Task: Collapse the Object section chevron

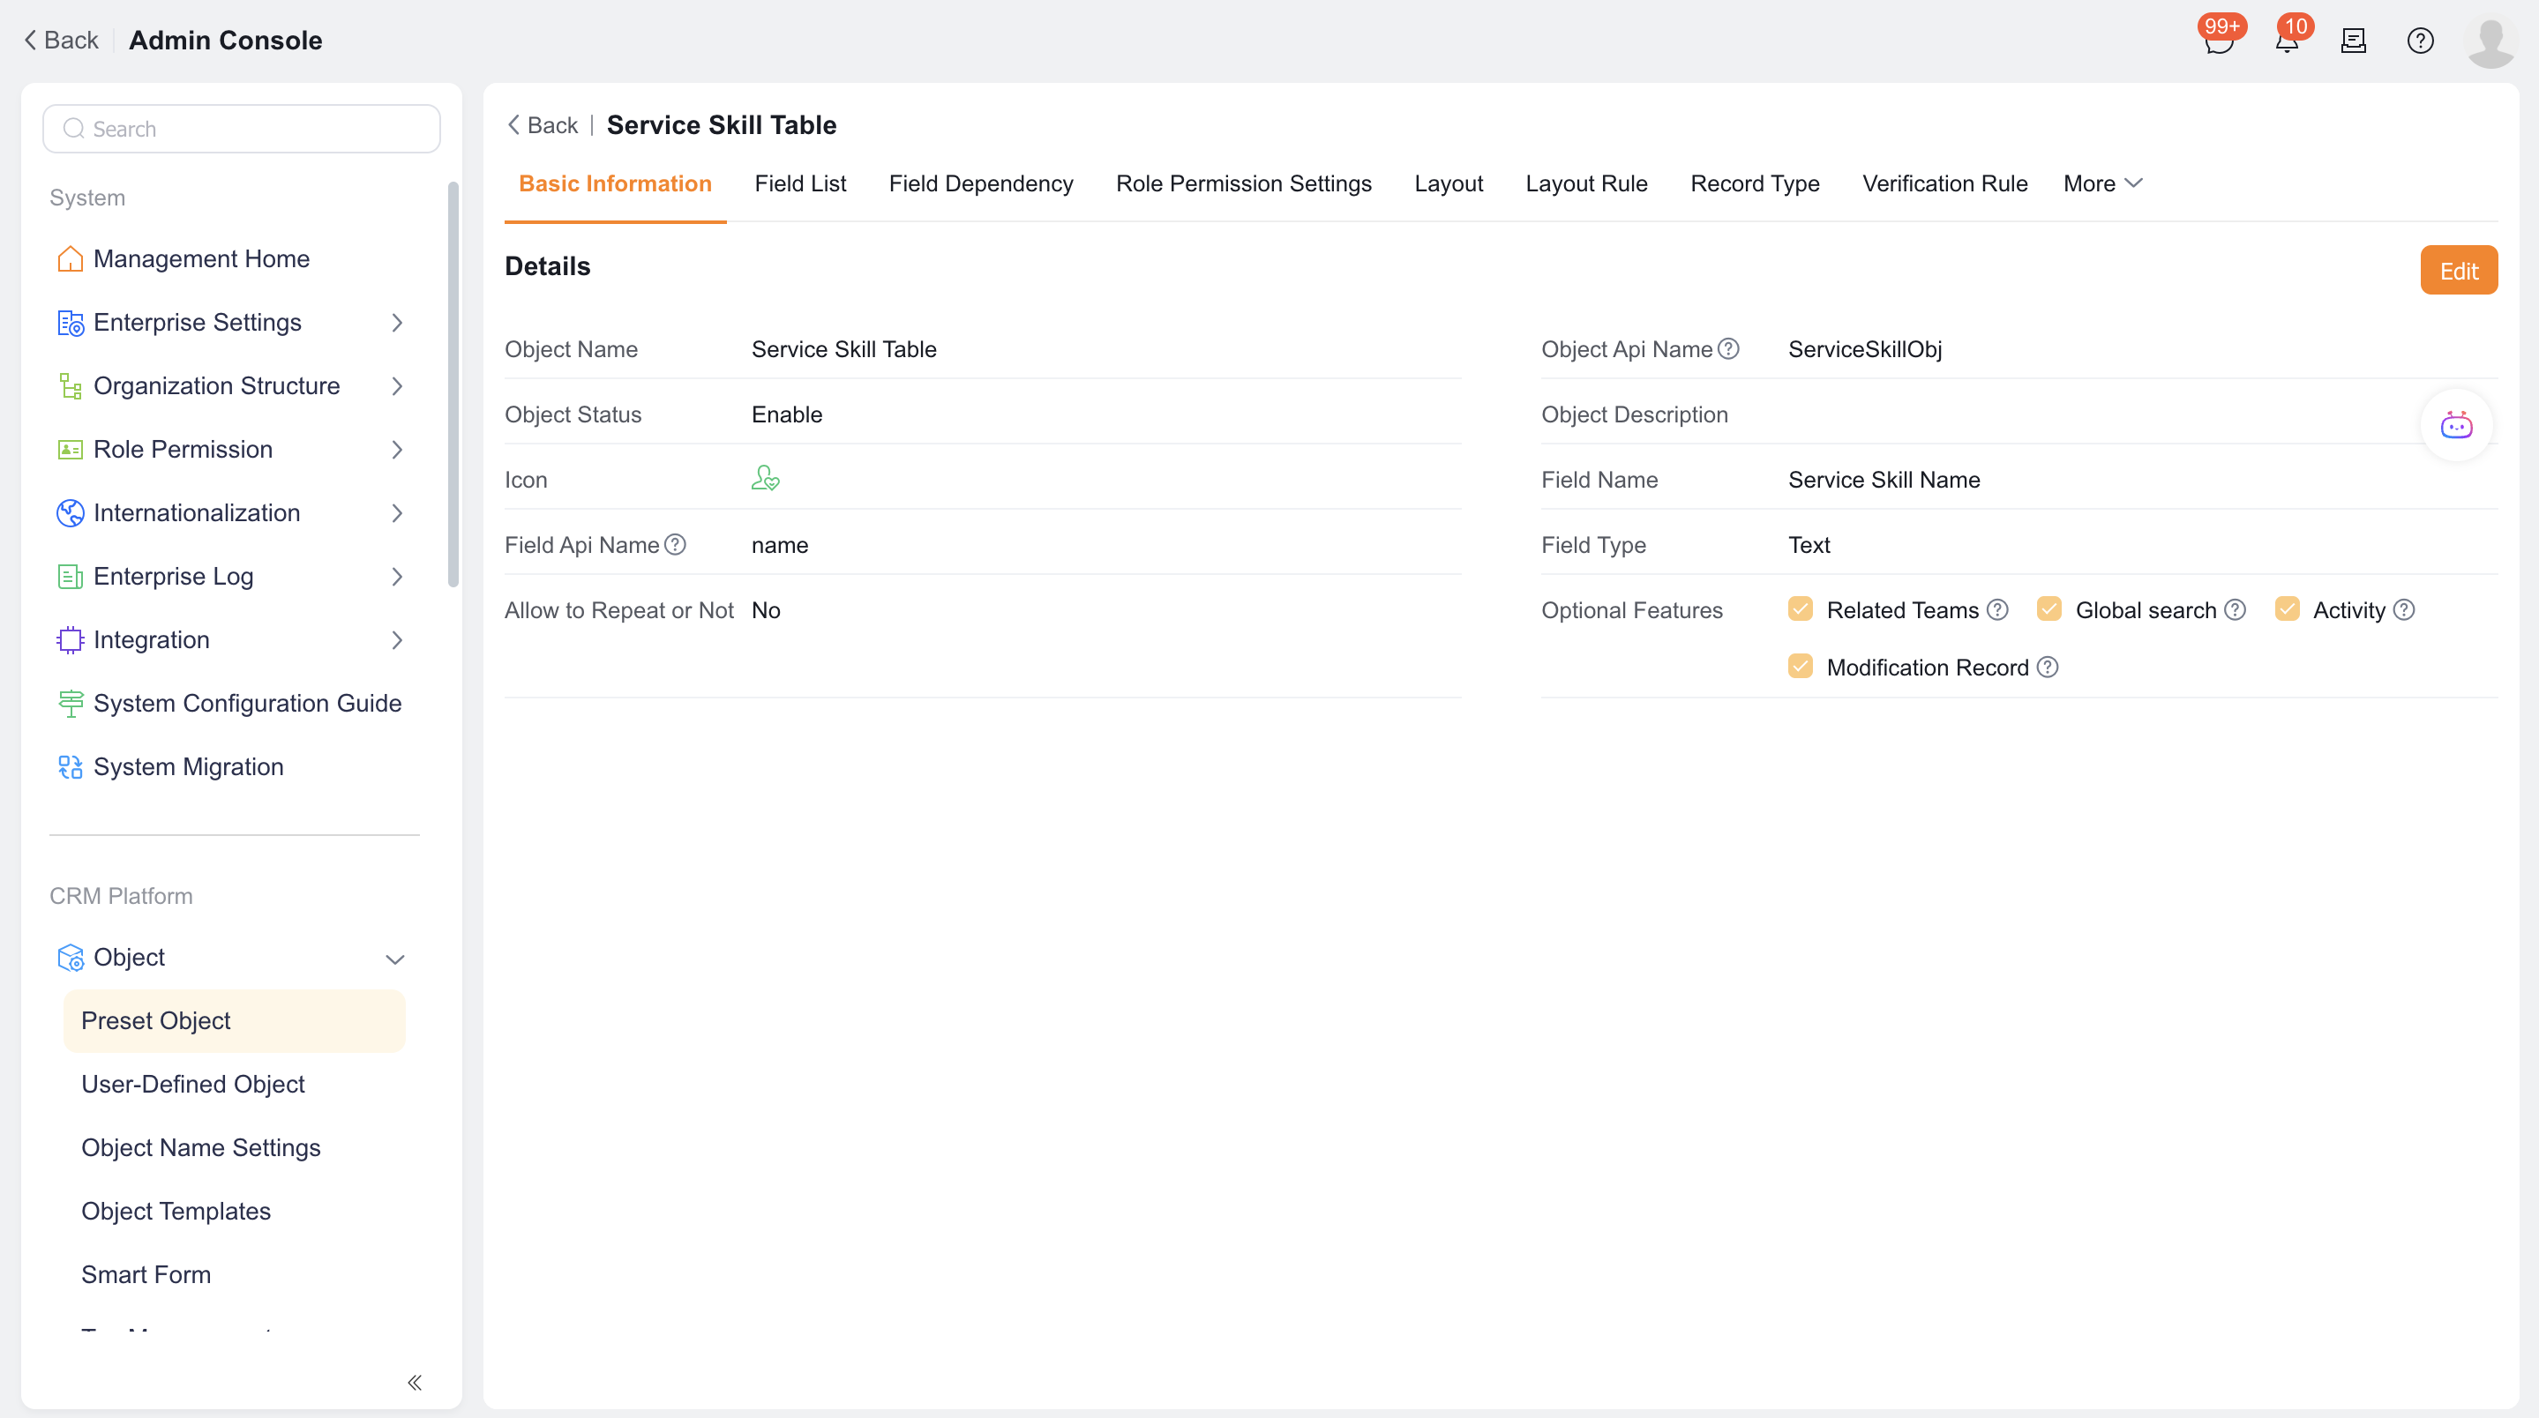Action: point(394,959)
